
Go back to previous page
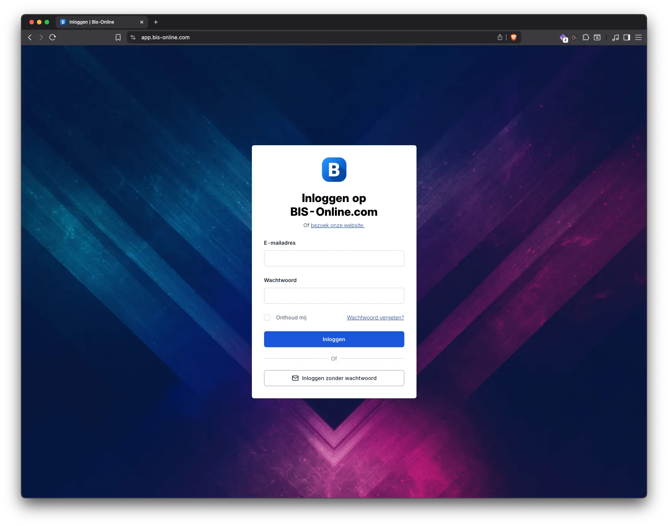click(30, 37)
